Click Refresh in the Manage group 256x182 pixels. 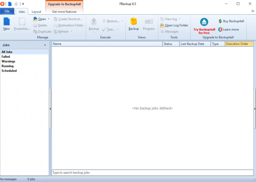click(61, 32)
